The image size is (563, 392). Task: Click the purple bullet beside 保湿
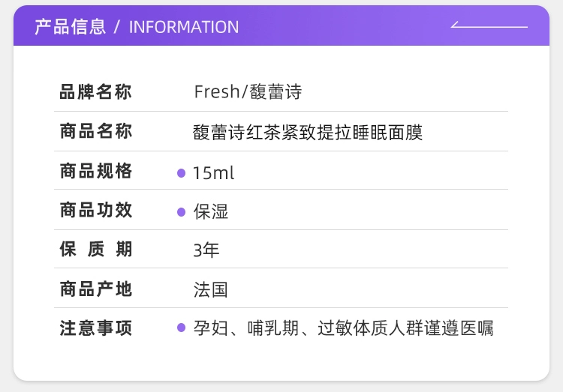click(x=181, y=212)
